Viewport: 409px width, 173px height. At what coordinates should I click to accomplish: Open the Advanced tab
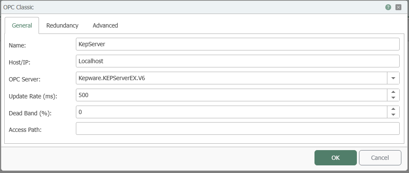[x=106, y=25]
